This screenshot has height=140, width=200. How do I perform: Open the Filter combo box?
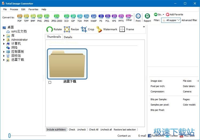click(171, 20)
